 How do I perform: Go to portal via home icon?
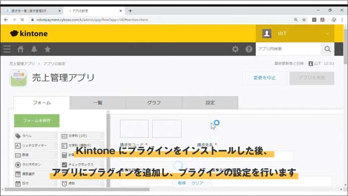point(20,49)
